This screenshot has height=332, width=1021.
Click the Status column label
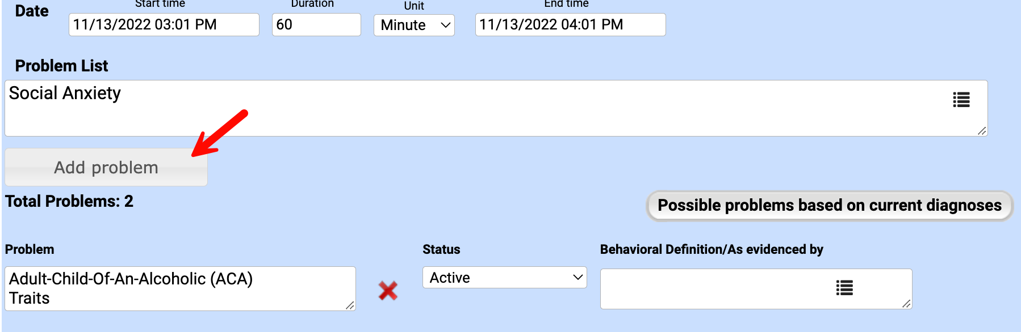[x=441, y=249]
